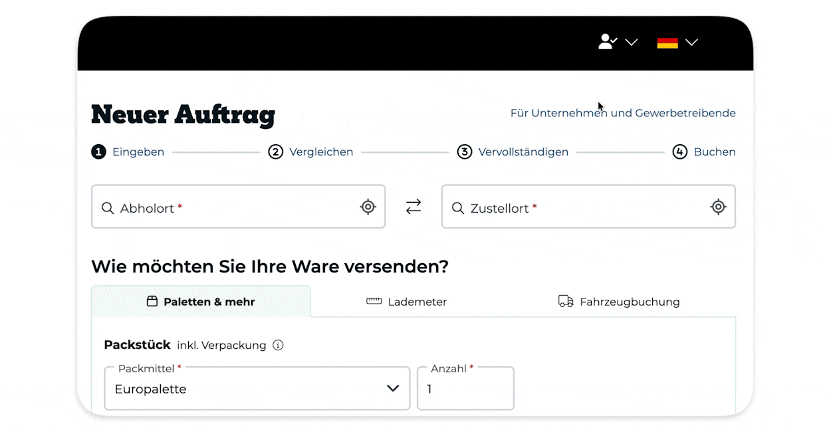Click step 3 circle icon
This screenshot has width=831, height=432.
tap(465, 152)
